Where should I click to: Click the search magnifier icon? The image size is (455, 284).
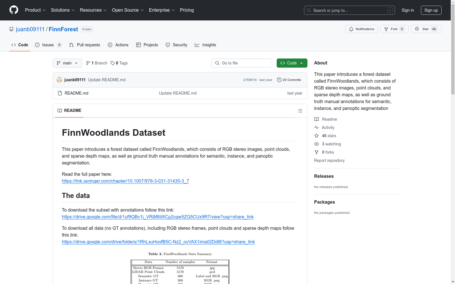point(309,10)
